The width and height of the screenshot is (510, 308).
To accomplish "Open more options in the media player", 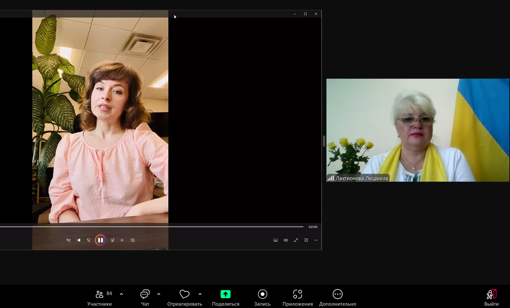I will point(316,240).
